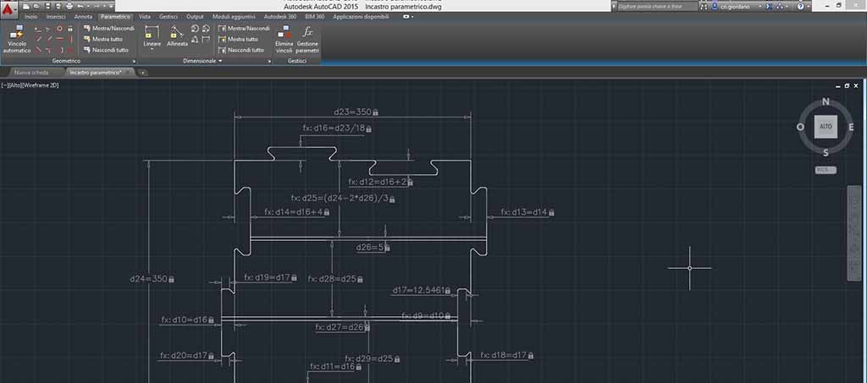Image resolution: width=867 pixels, height=383 pixels.
Task: Click the N direction on the ViewCube compass
Action: [x=826, y=101]
